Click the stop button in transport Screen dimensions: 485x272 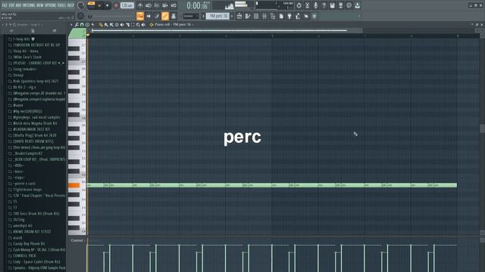click(x=108, y=5)
